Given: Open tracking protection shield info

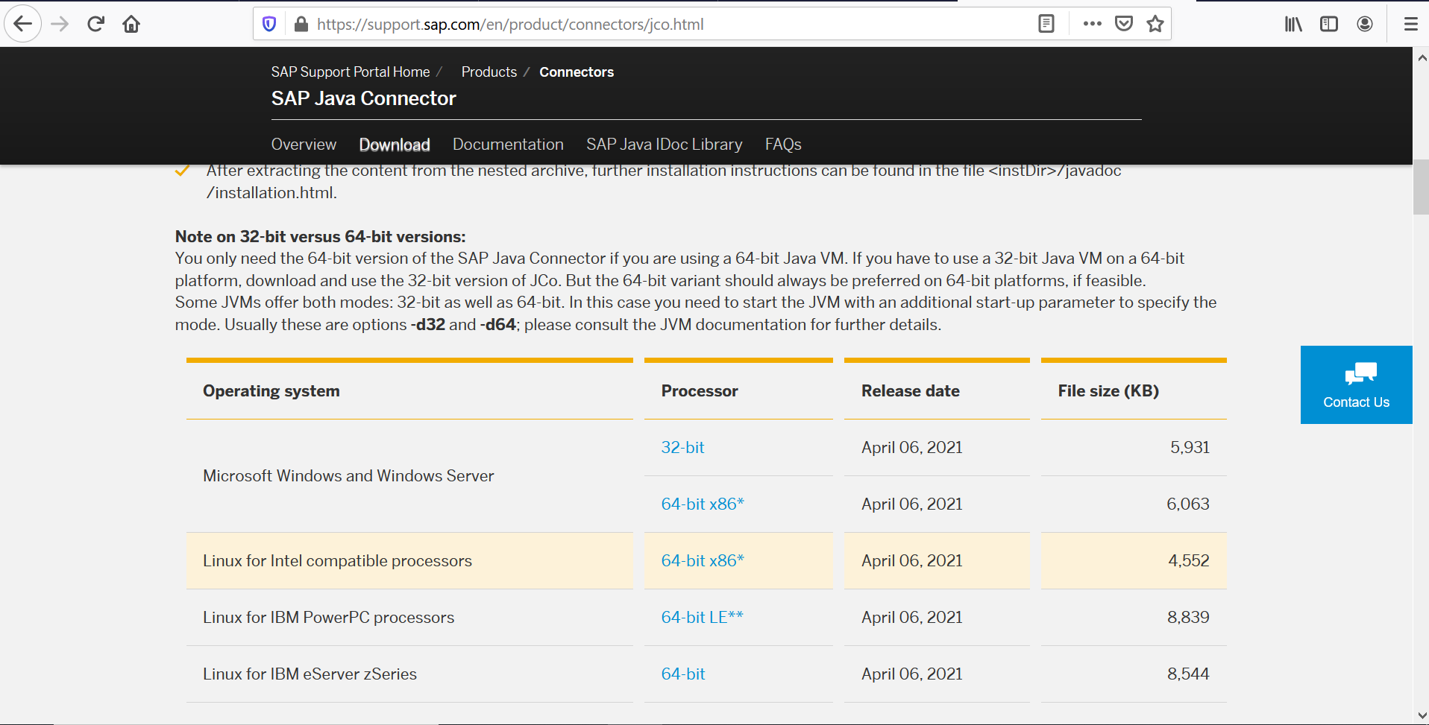Looking at the screenshot, I should [x=269, y=24].
